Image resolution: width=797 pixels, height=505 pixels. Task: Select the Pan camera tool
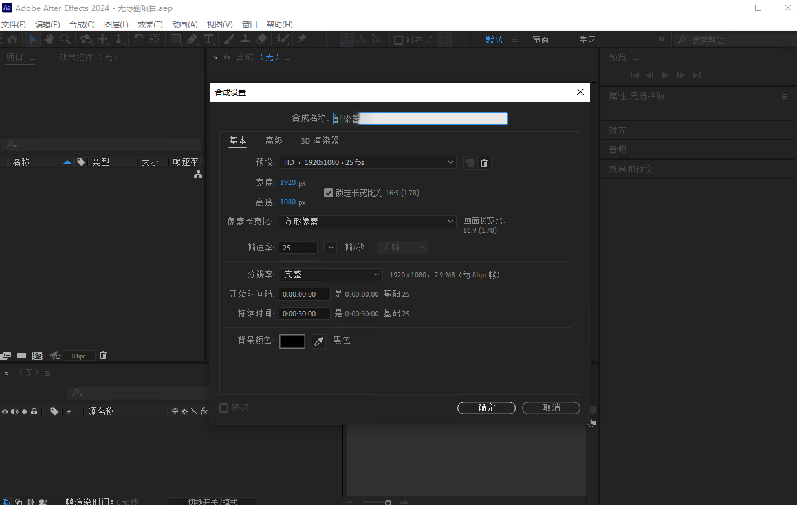[x=102, y=39]
